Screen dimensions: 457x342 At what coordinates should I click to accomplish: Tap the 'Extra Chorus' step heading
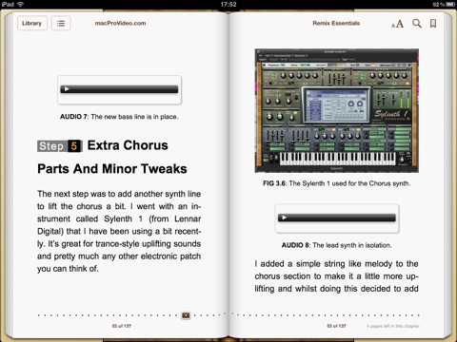point(128,145)
